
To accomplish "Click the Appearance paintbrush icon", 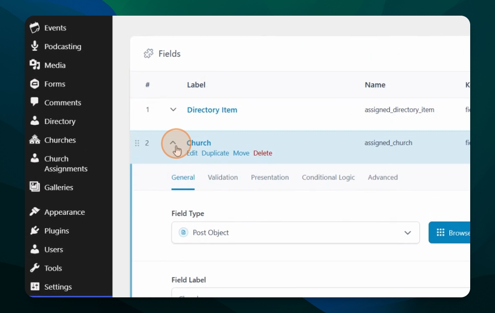I will [x=35, y=212].
